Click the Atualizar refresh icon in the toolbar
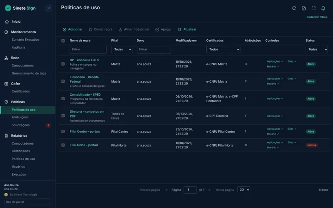Image resolution: width=333 pixels, height=208 pixels. (179, 30)
